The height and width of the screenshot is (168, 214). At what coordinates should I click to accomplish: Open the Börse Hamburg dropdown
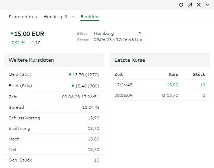click(x=118, y=33)
